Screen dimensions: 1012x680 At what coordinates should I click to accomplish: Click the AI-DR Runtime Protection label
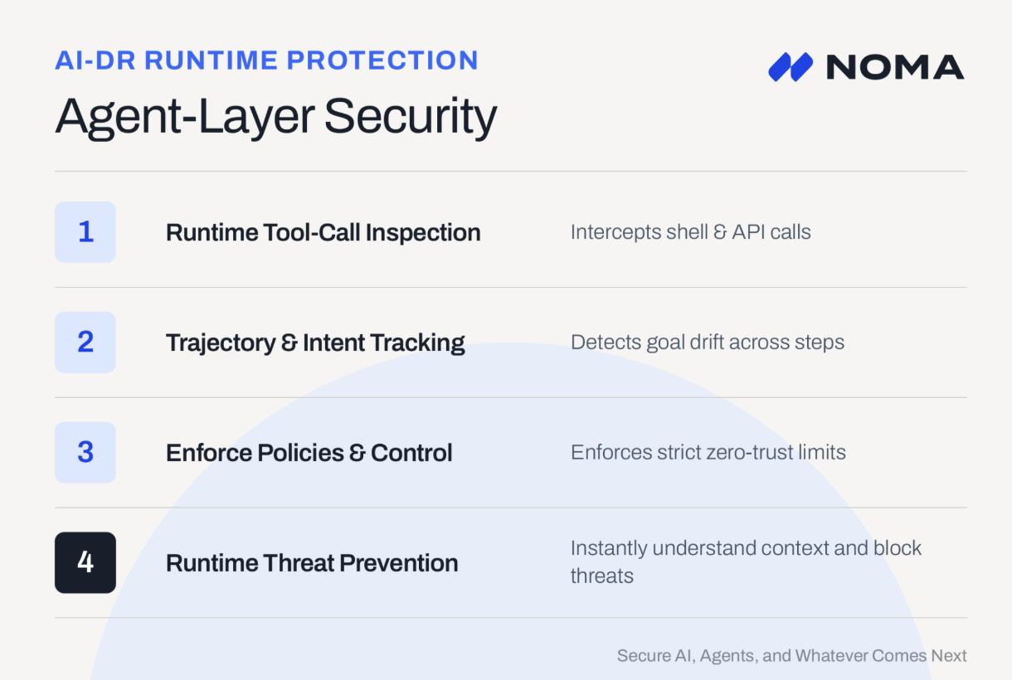coord(267,61)
